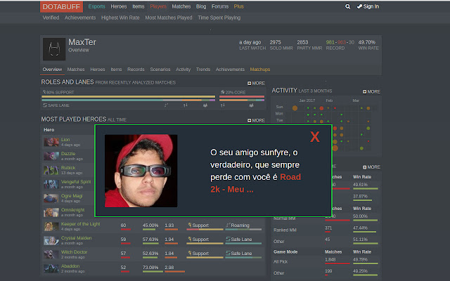Click the 1,848 All Pick matches value

coord(330,259)
